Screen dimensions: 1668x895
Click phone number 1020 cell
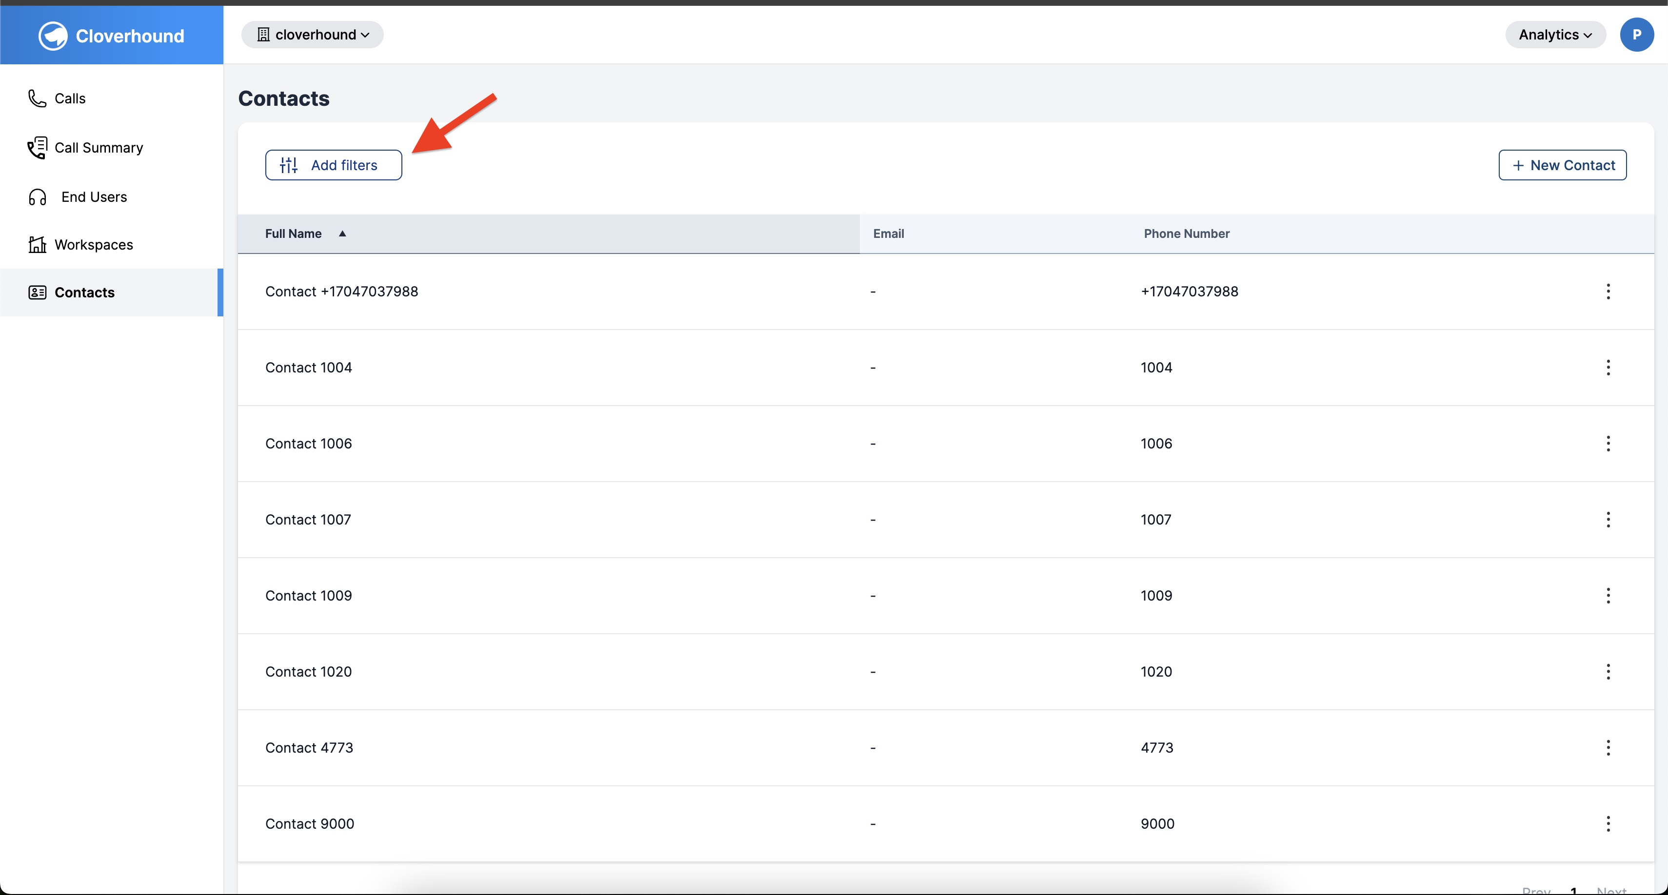(1156, 672)
